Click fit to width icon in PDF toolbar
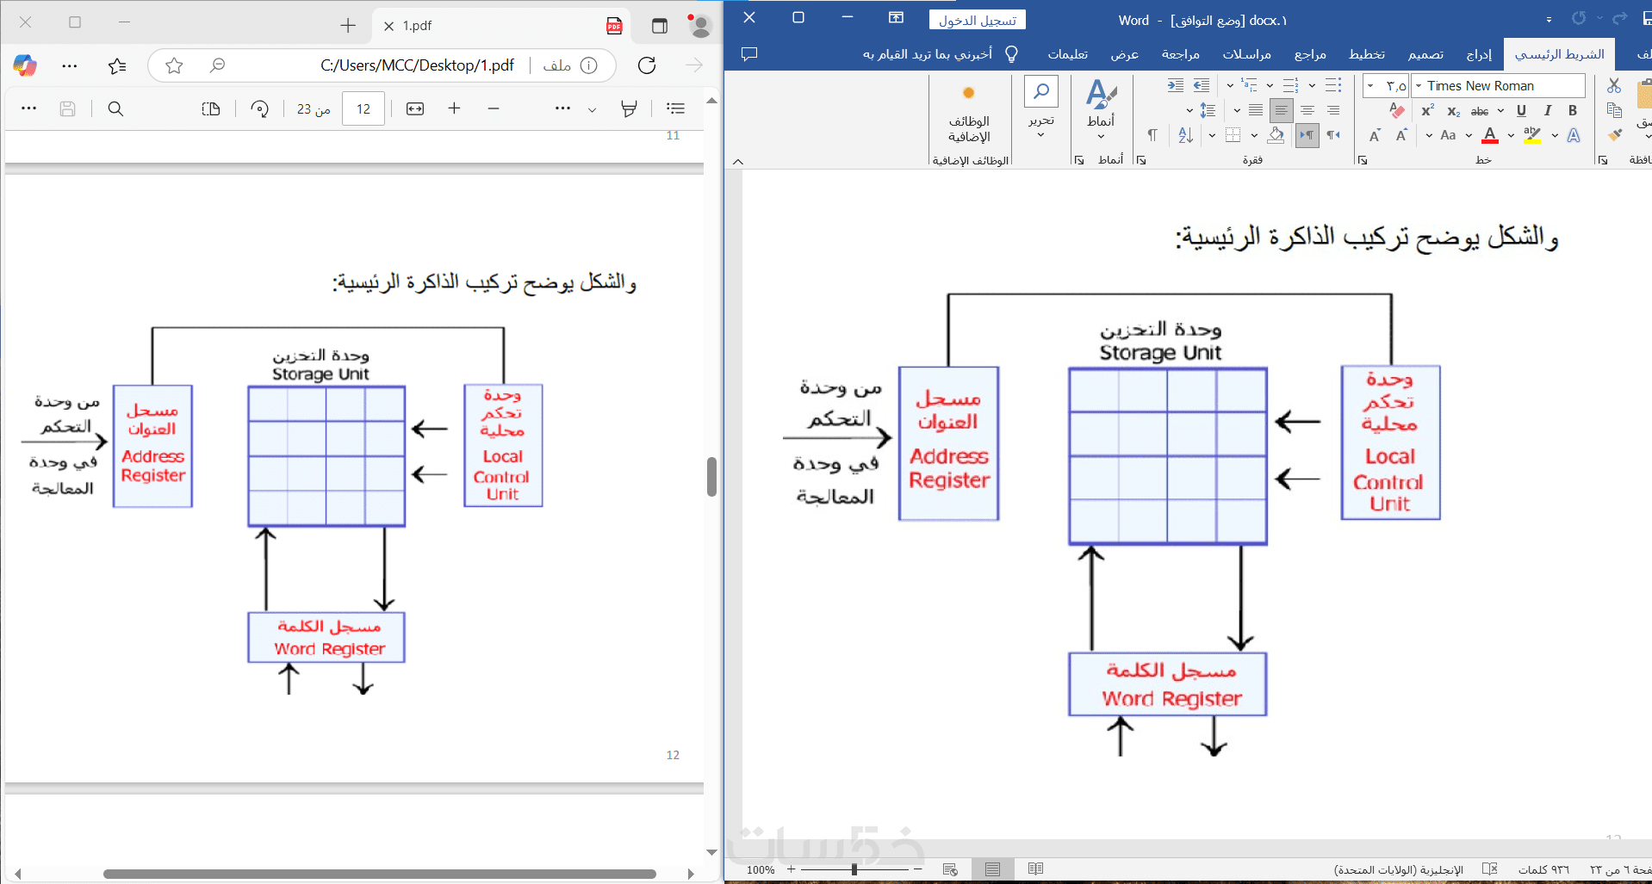 click(x=415, y=108)
